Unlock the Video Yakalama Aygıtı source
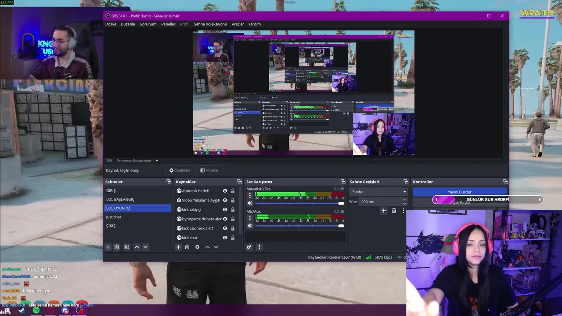The height and width of the screenshot is (316, 562). (x=233, y=200)
